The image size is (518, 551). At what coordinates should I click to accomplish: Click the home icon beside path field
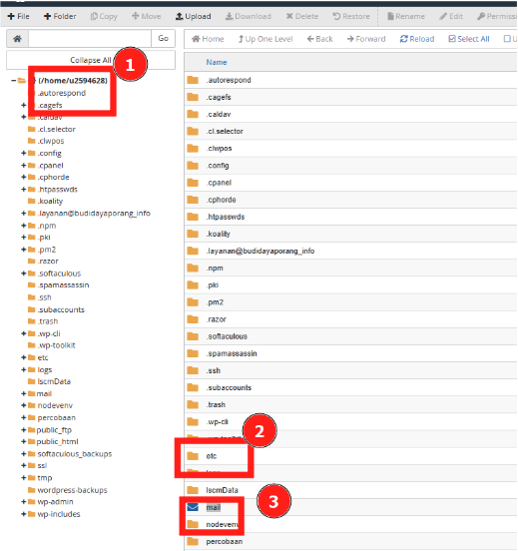click(x=17, y=39)
